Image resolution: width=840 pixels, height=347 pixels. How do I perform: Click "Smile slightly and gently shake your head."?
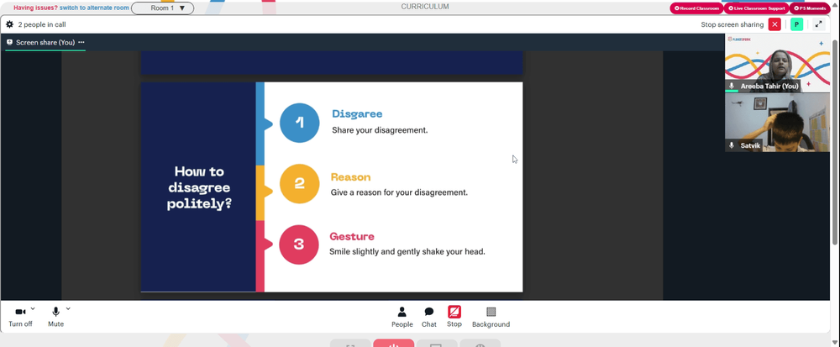click(407, 252)
